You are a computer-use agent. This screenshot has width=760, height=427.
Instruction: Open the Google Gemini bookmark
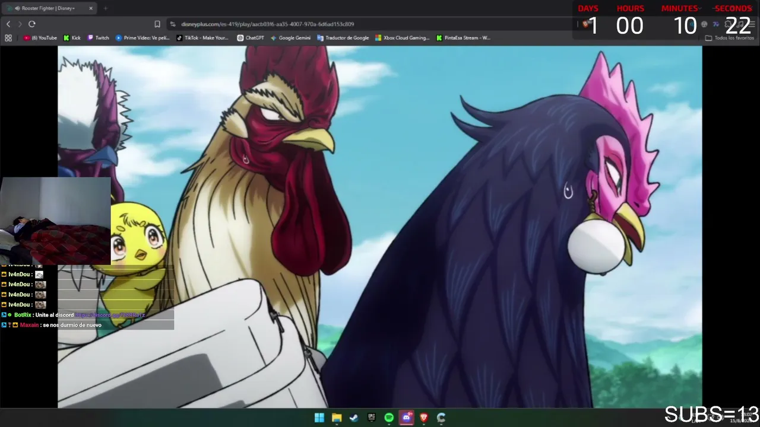pyautogui.click(x=290, y=38)
